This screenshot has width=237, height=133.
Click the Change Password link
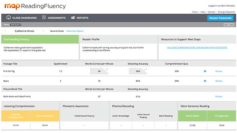point(226,12)
